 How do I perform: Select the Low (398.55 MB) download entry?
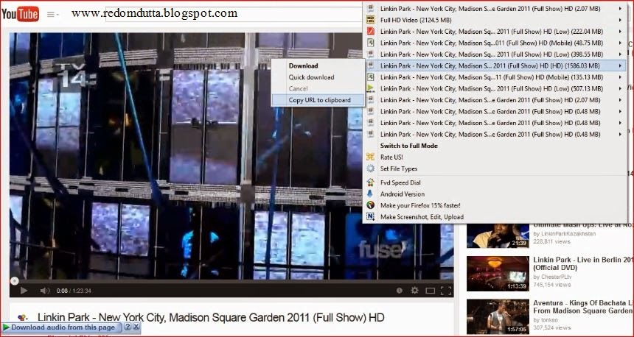point(495,54)
